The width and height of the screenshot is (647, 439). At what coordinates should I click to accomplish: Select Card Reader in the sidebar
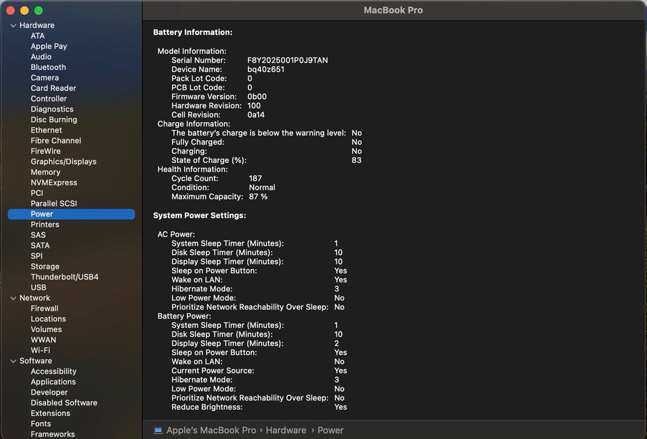pos(53,88)
